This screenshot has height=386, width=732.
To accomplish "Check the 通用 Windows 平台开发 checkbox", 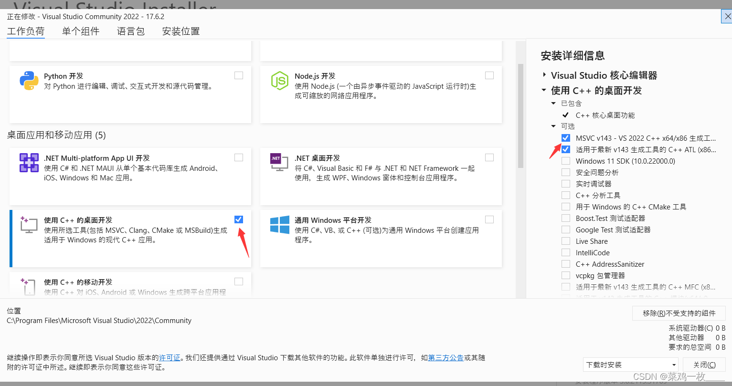I will pos(489,219).
